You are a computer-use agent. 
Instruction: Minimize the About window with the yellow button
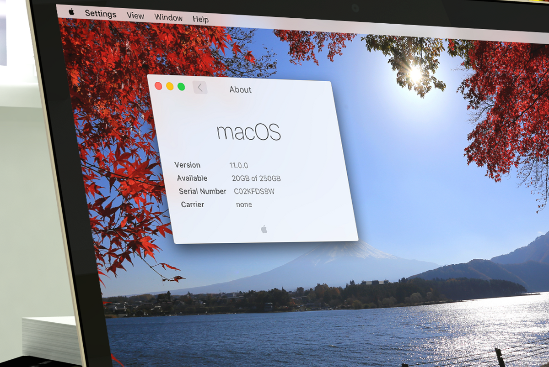click(170, 86)
